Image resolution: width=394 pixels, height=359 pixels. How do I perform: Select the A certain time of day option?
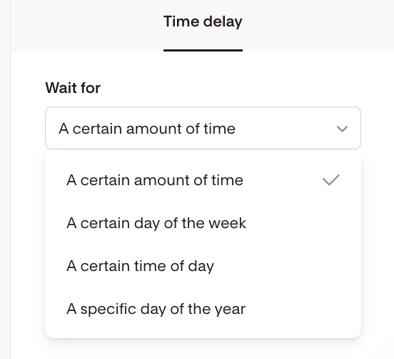tap(203, 266)
